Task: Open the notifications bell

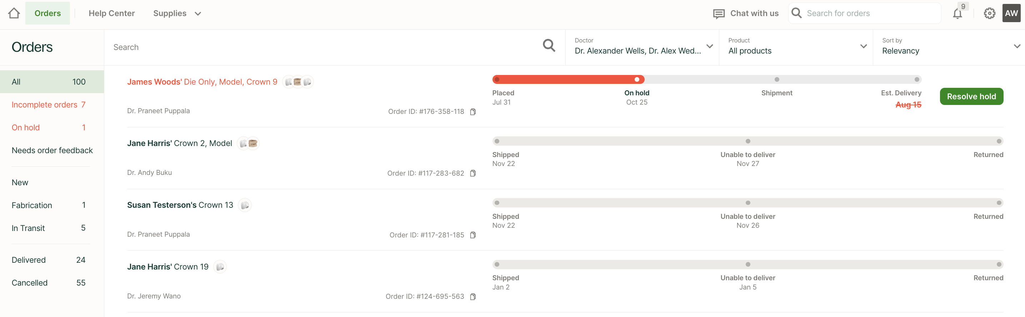Action: (957, 14)
